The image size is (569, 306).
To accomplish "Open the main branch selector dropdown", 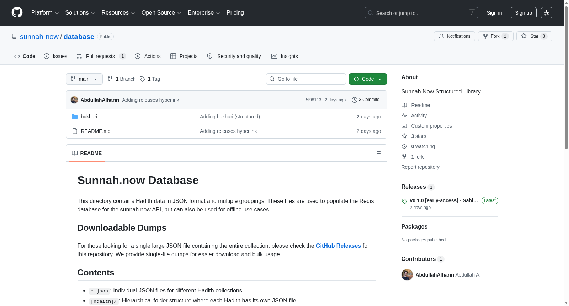I will 84,79.
